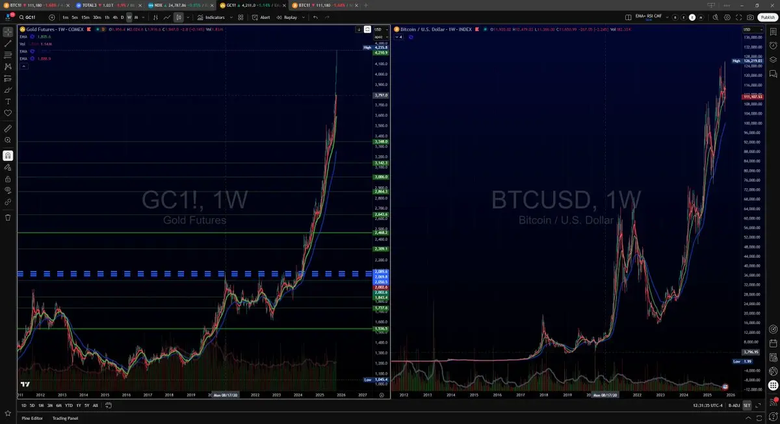This screenshot has width=780, height=424.
Task: Toggle hide all drawings eye icon
Action: [x=8, y=190]
